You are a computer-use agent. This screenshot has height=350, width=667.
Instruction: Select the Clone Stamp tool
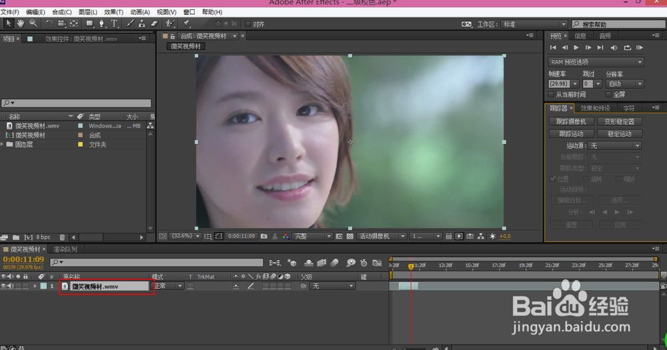(142, 23)
